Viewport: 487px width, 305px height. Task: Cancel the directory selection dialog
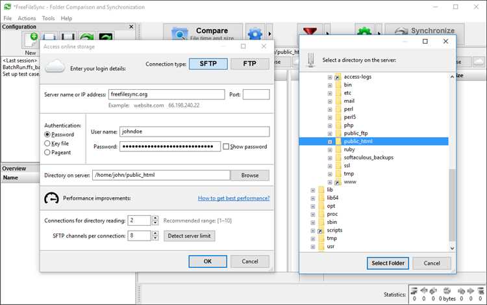[432, 263]
